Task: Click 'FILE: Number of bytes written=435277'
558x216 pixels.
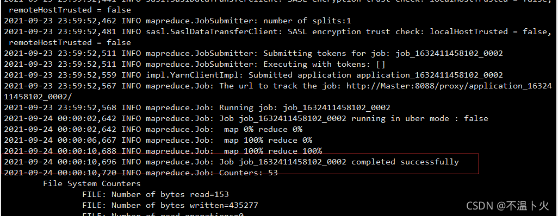Action: (170, 205)
